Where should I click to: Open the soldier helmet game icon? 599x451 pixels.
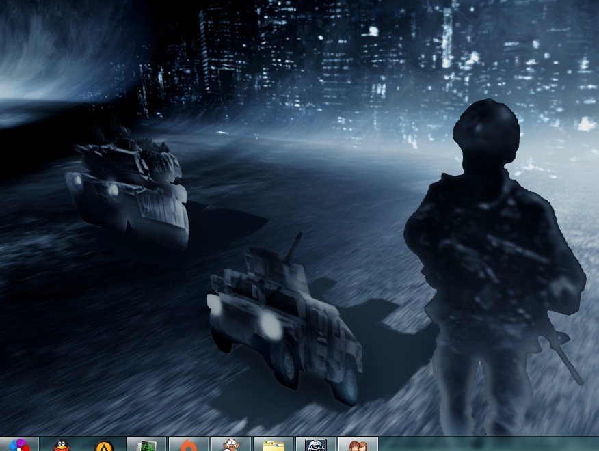point(316,445)
